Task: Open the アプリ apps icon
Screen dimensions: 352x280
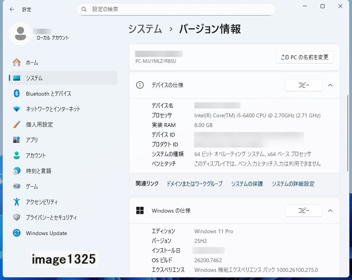Action: [x=17, y=140]
